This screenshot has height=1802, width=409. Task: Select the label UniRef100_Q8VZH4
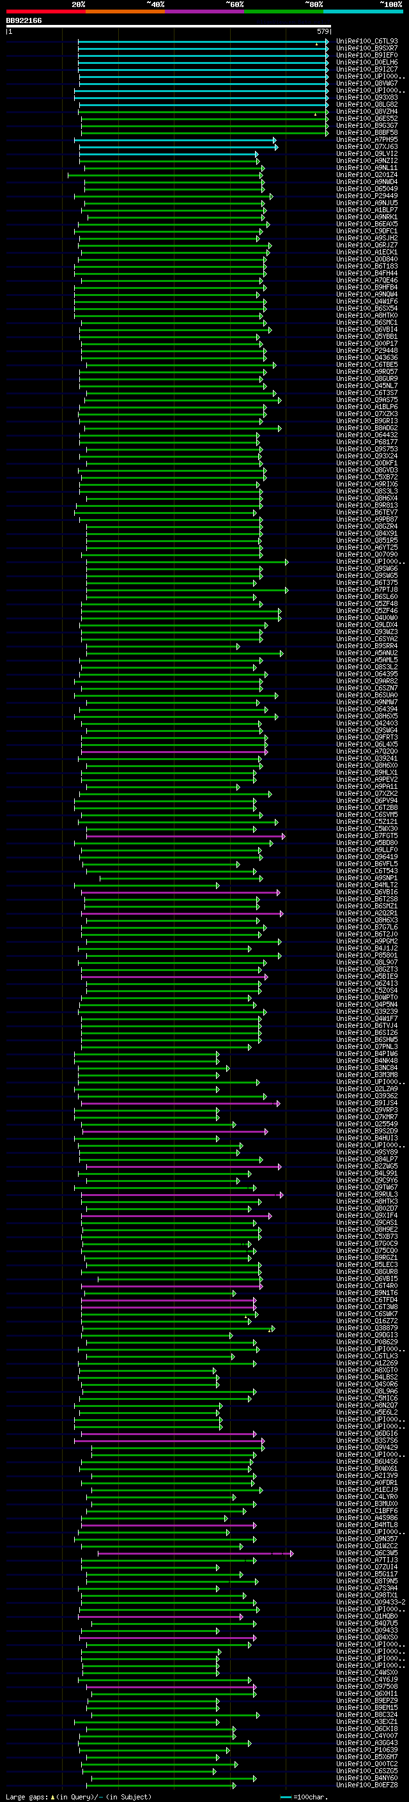(367, 111)
